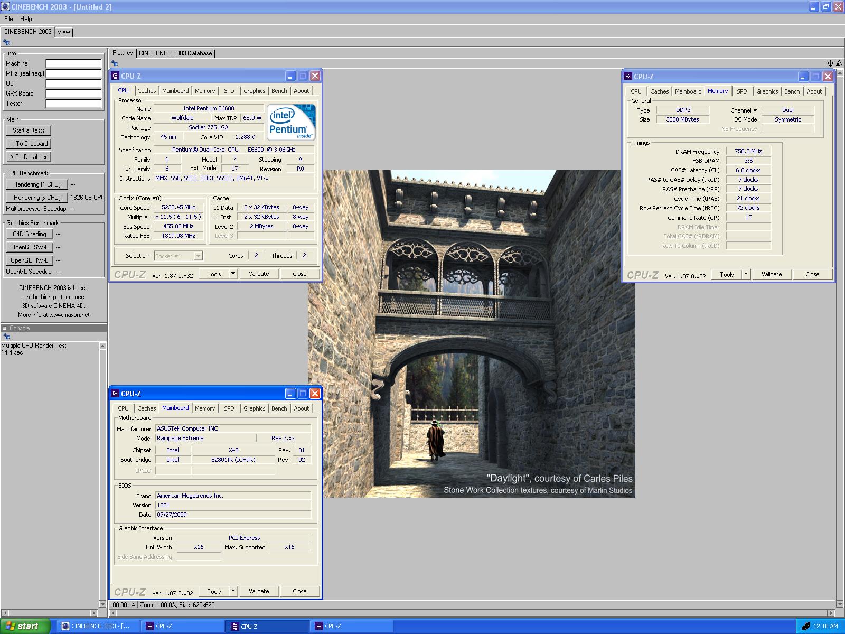Click Close button in the Mainboard tab window
Image resolution: width=845 pixels, height=634 pixels.
tap(299, 591)
